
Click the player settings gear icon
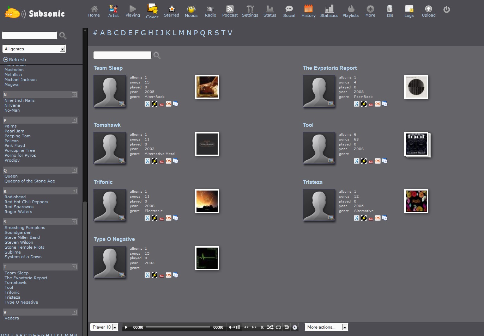pos(295,327)
